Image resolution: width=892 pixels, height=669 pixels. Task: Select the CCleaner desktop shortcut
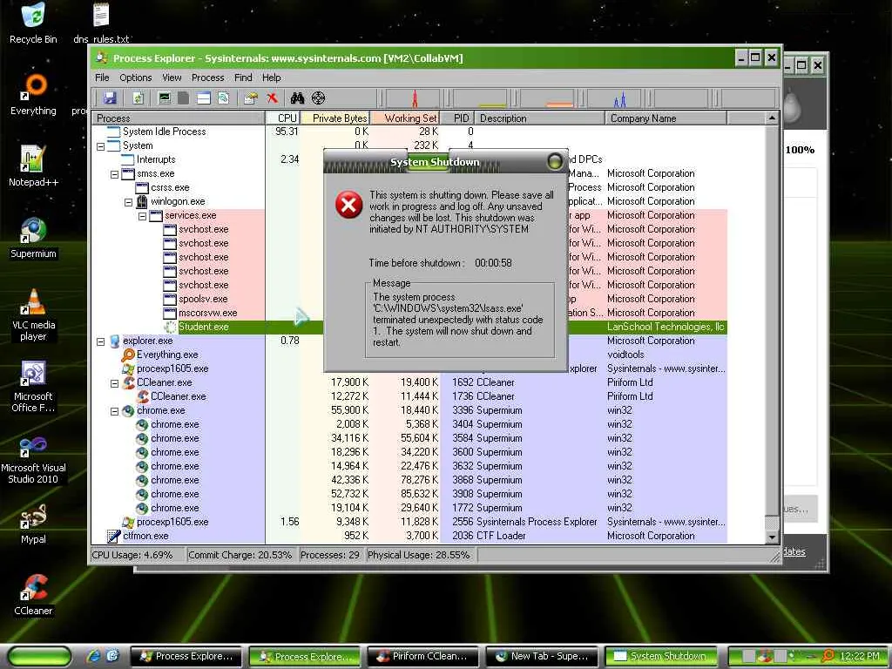tap(33, 595)
